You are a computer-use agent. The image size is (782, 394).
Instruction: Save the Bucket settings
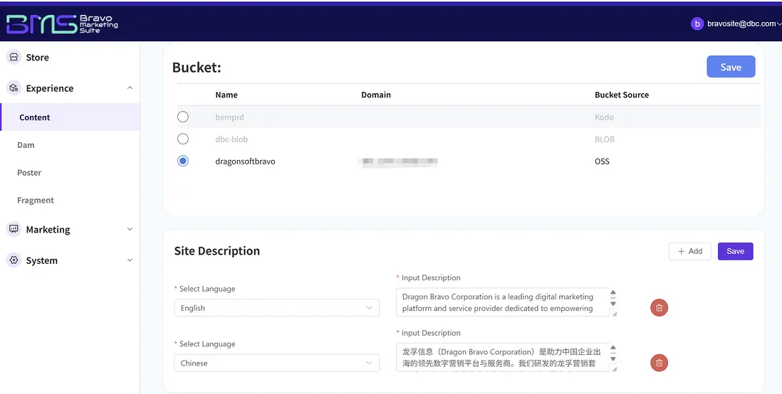coord(731,67)
